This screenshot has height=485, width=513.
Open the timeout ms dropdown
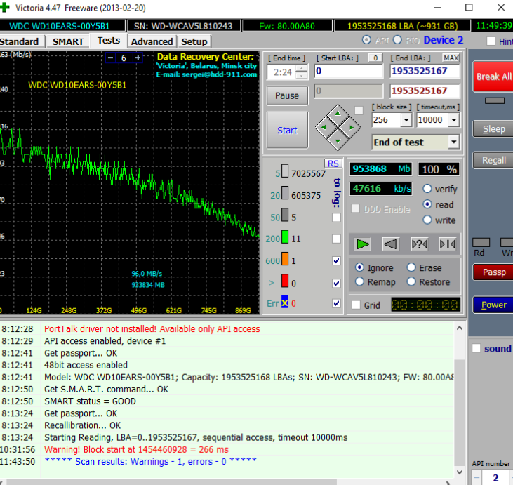point(454,120)
